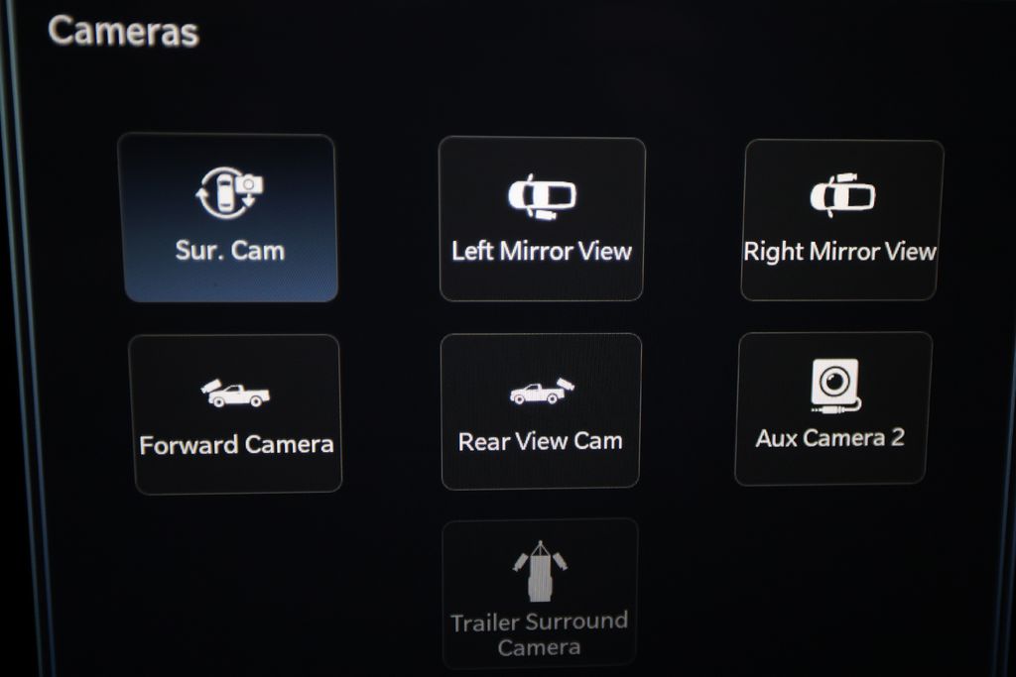This screenshot has width=1016, height=677.
Task: Click the Cameras page heading
Action: pos(123,31)
